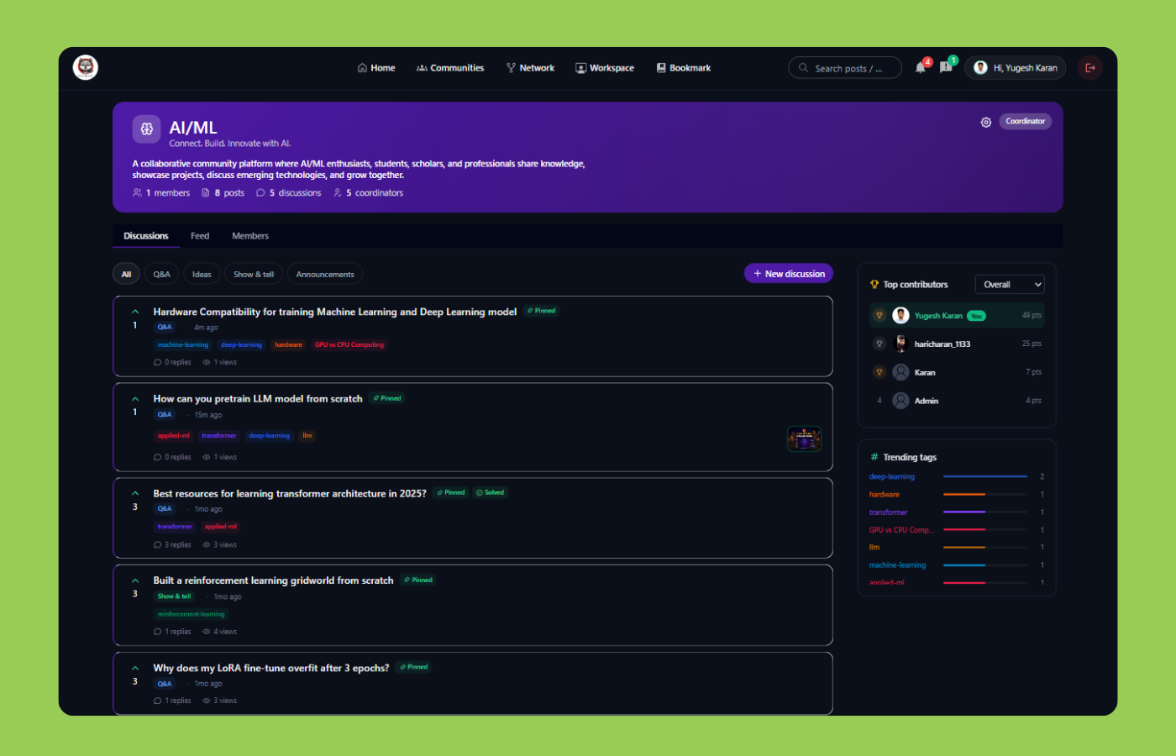The height and width of the screenshot is (756, 1176).
Task: Click the llm tag on pretrain post
Action: [x=307, y=436]
